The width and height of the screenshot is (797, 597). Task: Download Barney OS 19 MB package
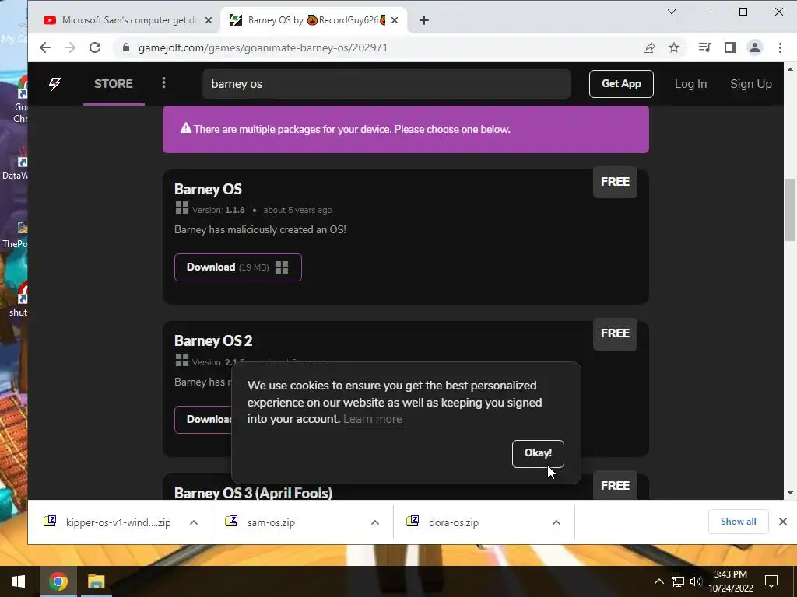coord(238,267)
